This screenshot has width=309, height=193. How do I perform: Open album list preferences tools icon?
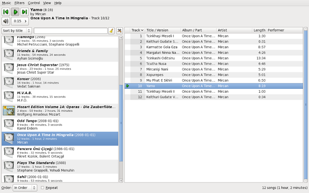tap(119, 31)
